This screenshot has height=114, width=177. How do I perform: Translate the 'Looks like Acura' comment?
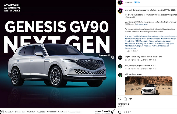coord(153,69)
